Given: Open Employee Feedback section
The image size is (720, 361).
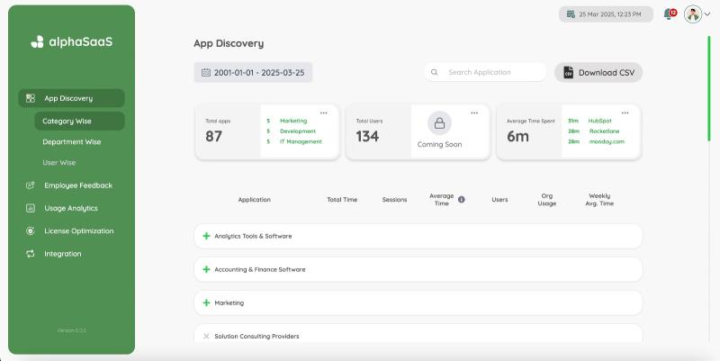Looking at the screenshot, I should coord(78,185).
